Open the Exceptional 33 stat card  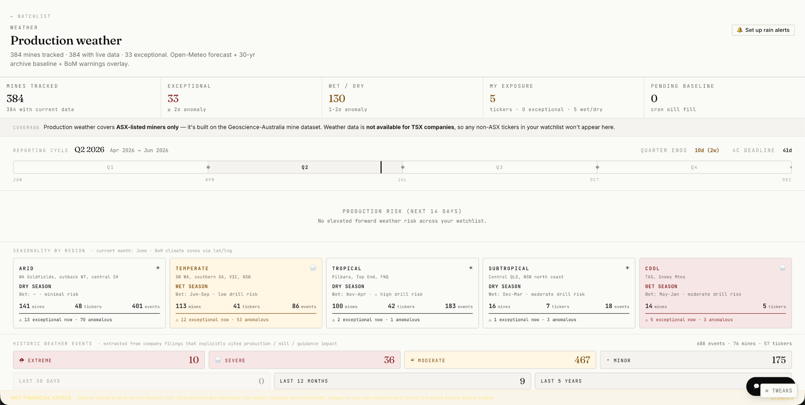coord(241,98)
